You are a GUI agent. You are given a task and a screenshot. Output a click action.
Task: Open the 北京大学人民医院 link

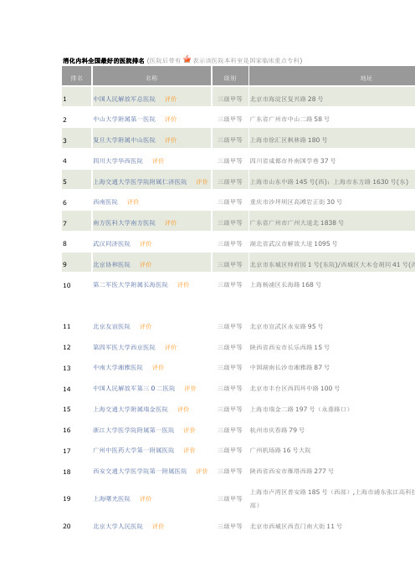point(118,526)
